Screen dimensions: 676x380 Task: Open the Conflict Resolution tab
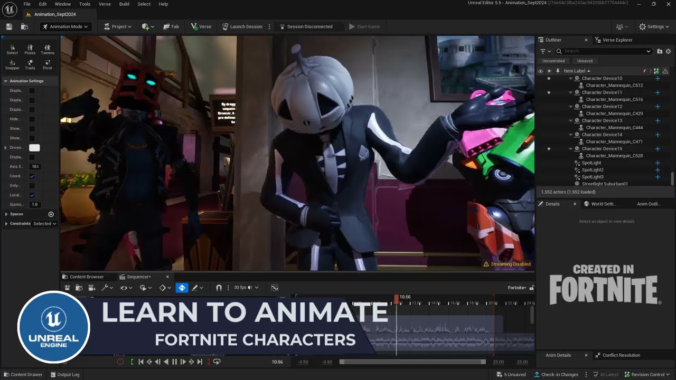pos(617,355)
